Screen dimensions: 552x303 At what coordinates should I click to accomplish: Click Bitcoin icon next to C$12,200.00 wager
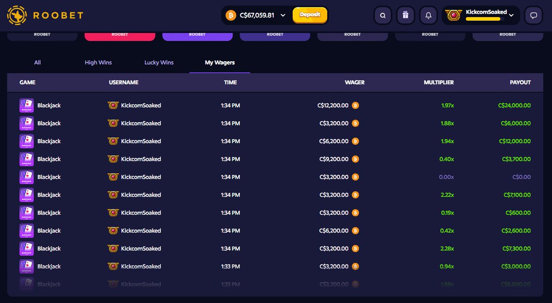355,105
